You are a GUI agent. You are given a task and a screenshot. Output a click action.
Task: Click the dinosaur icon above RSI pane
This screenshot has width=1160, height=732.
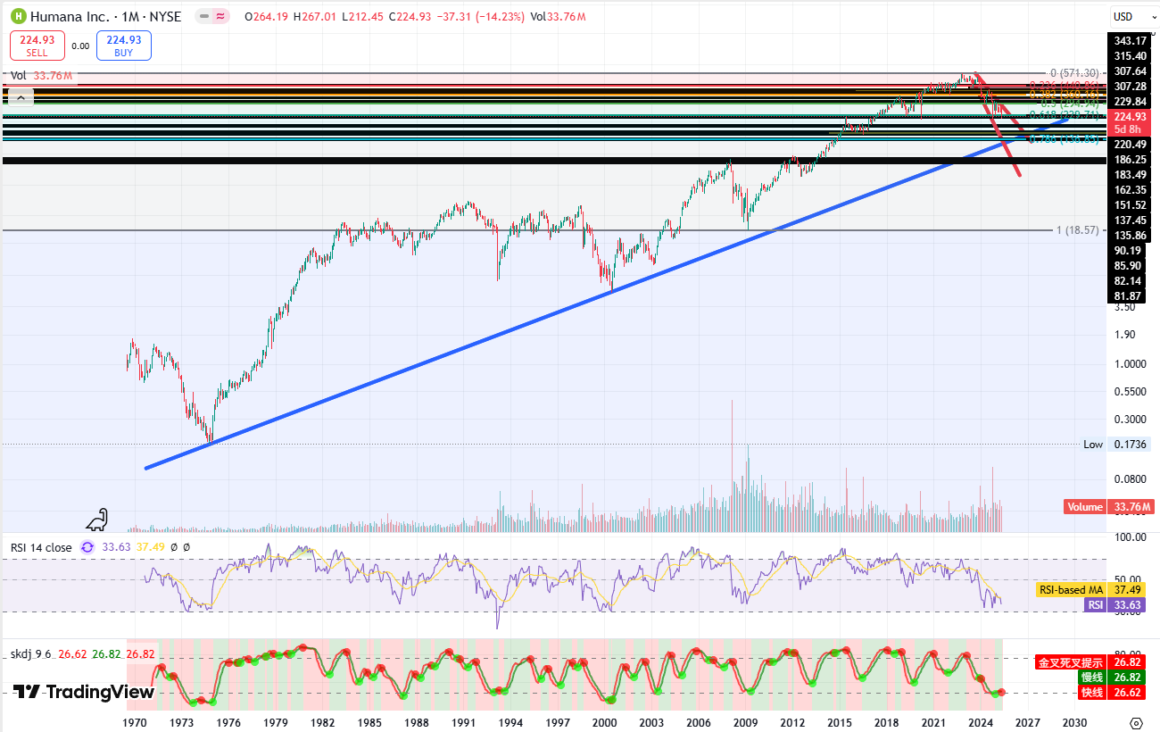pos(97,520)
